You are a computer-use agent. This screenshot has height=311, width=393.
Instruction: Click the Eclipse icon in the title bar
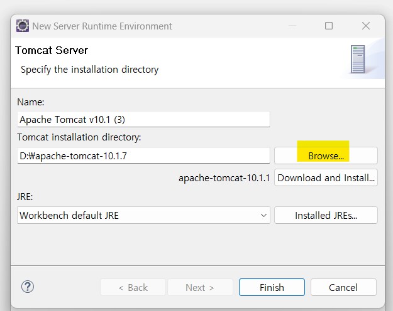[x=23, y=26]
